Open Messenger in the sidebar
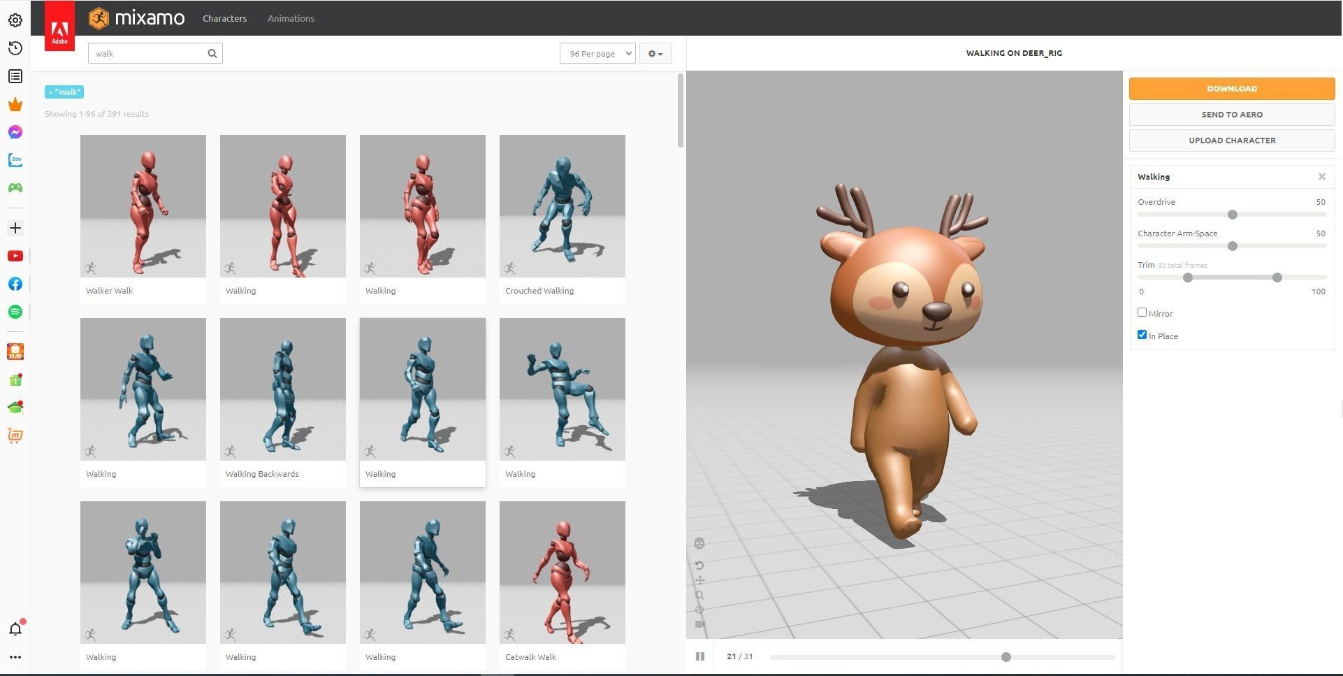The image size is (1343, 676). pyautogui.click(x=15, y=132)
